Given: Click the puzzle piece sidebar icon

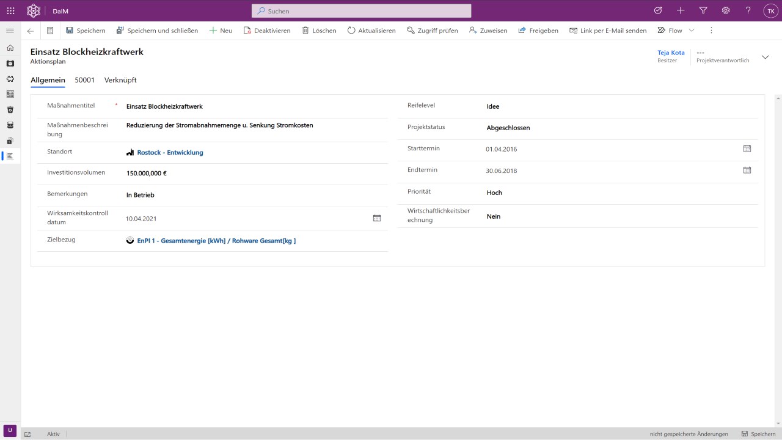Looking at the screenshot, I should point(10,79).
